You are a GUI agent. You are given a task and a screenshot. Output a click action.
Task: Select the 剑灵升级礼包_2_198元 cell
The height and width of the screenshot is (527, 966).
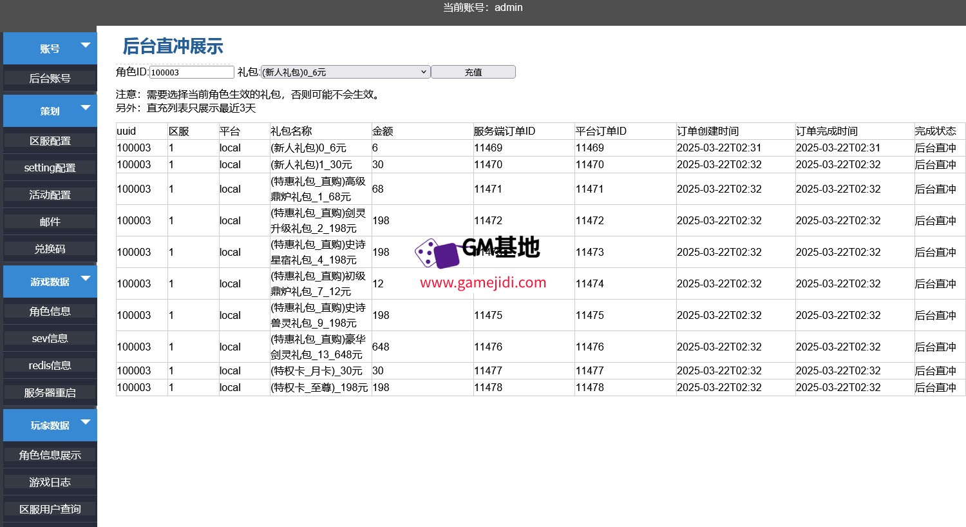coord(321,220)
